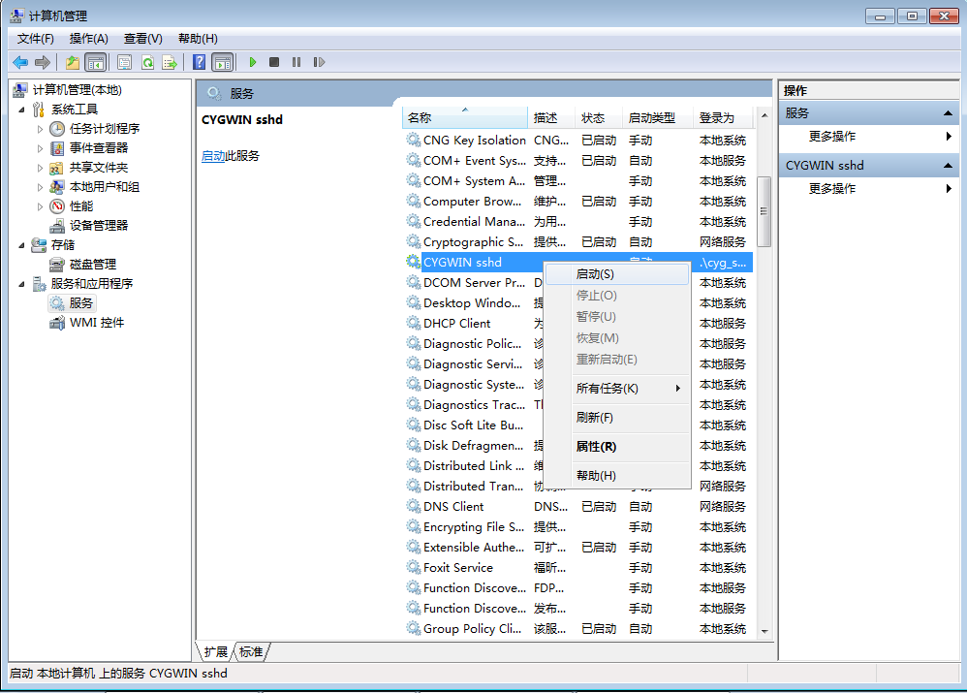The width and height of the screenshot is (967, 693).
Task: Select the DNS Client service row
Action: click(578, 507)
